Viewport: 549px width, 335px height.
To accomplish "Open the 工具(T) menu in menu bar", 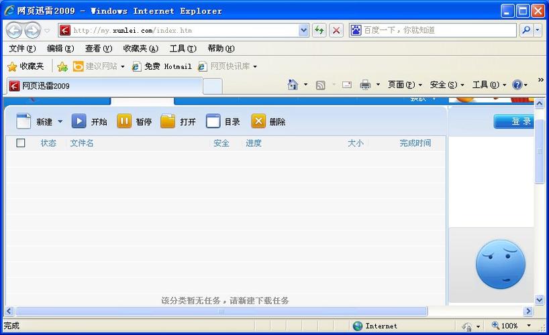I will coord(183,48).
